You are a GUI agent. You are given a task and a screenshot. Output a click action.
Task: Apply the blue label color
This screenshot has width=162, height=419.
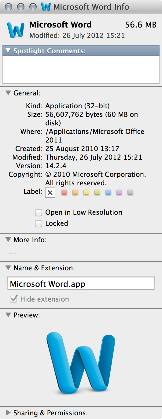[x=108, y=192]
